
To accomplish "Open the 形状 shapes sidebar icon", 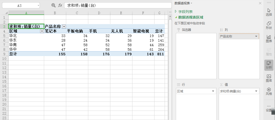I will tap(269, 26).
